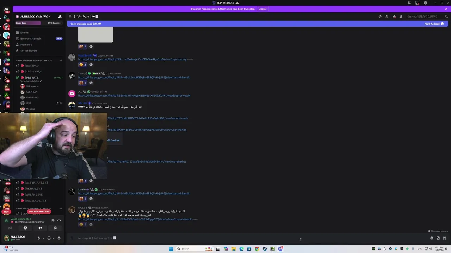The width and height of the screenshot is (451, 253).
Task: Open the soundboard icon in voice panel
Action: [55, 228]
